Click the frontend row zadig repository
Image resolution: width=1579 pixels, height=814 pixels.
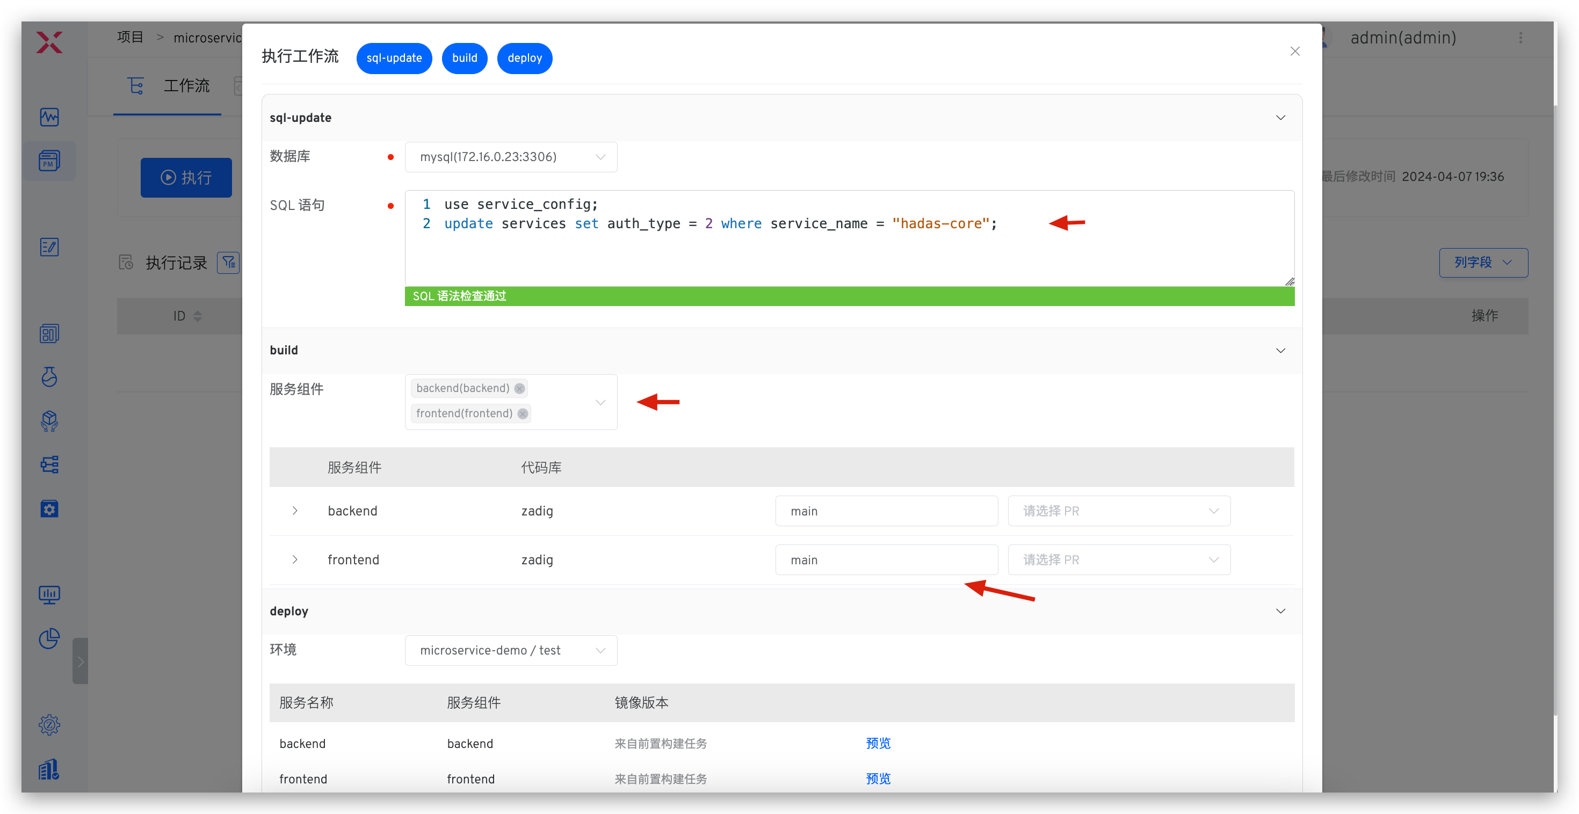coord(537,559)
